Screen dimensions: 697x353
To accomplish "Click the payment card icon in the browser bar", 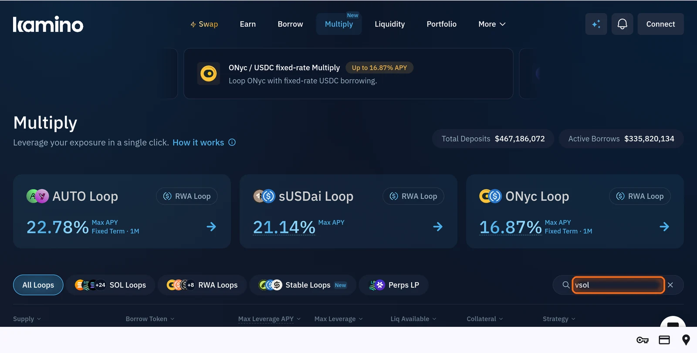I will [664, 340].
